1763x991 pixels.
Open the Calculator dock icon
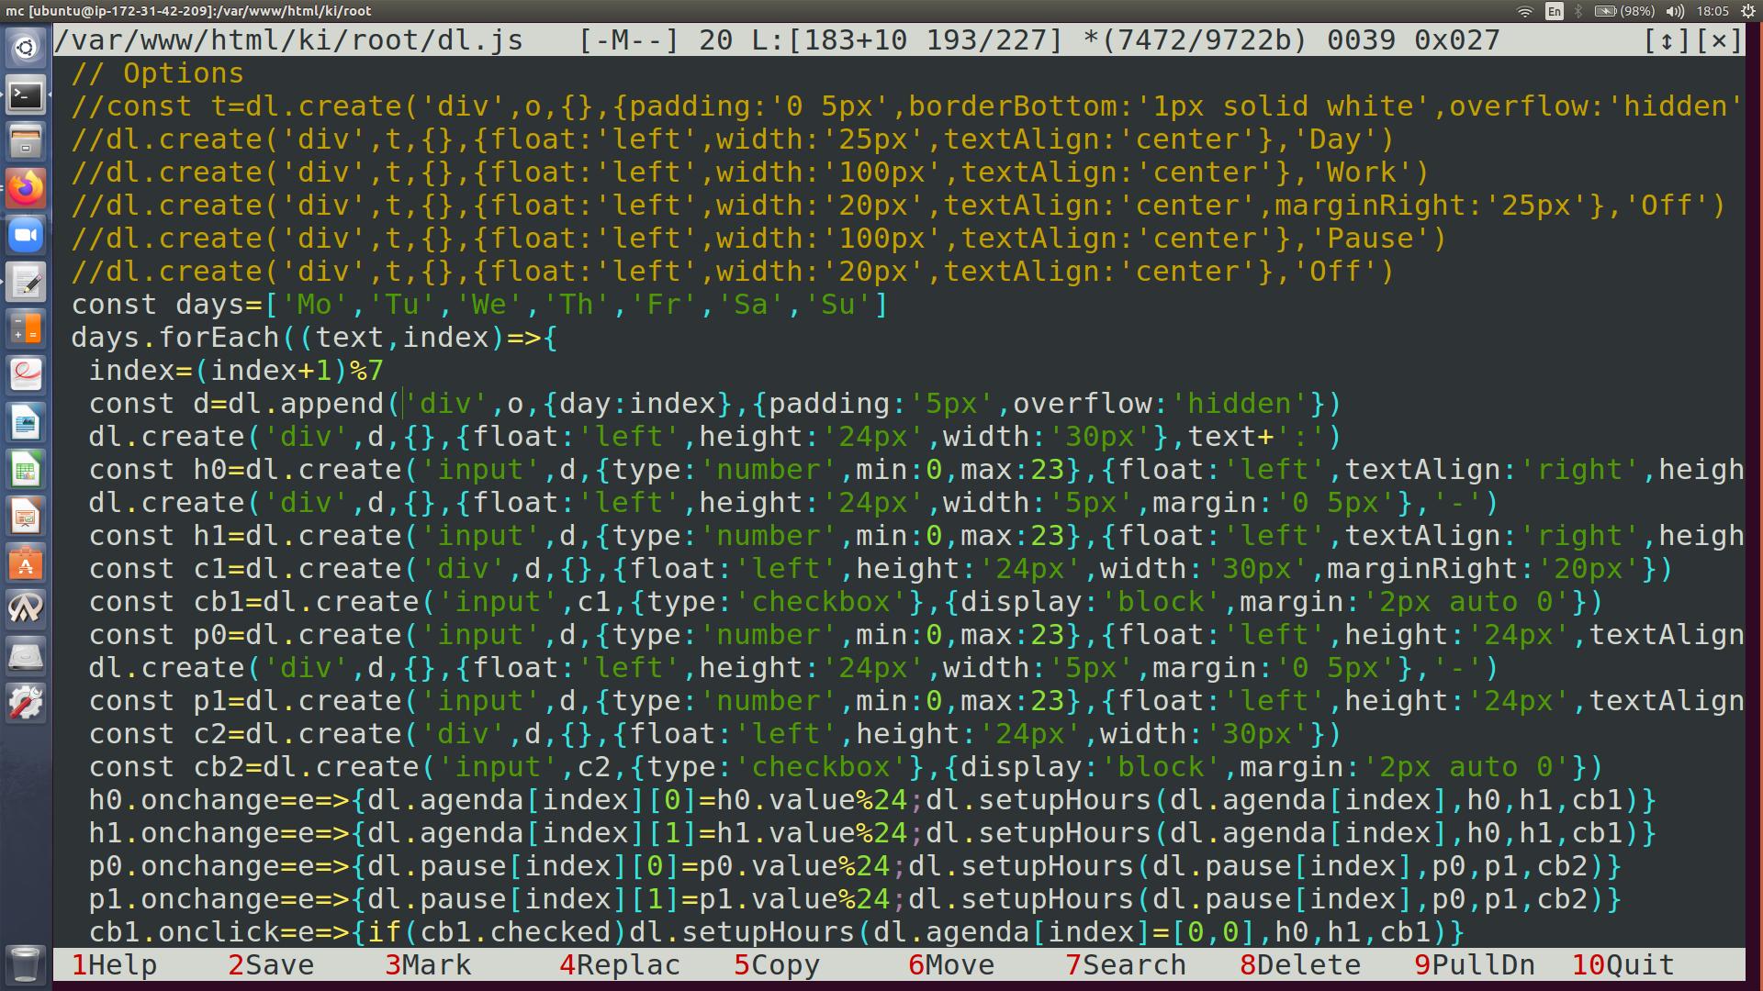(x=26, y=328)
